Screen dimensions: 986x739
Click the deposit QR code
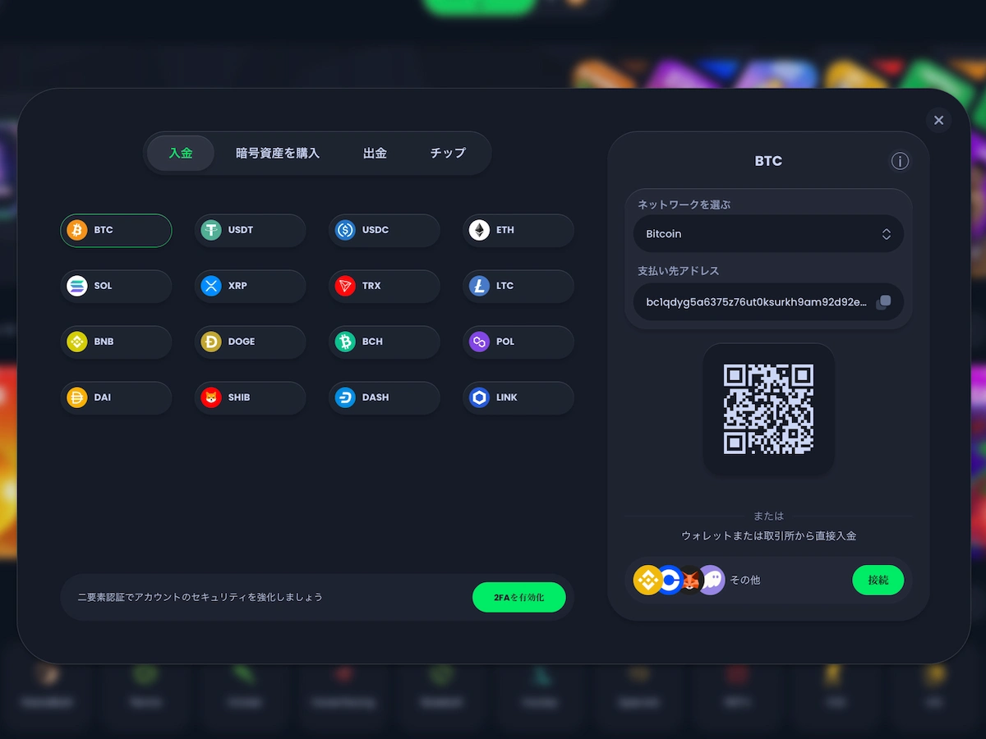(x=768, y=409)
